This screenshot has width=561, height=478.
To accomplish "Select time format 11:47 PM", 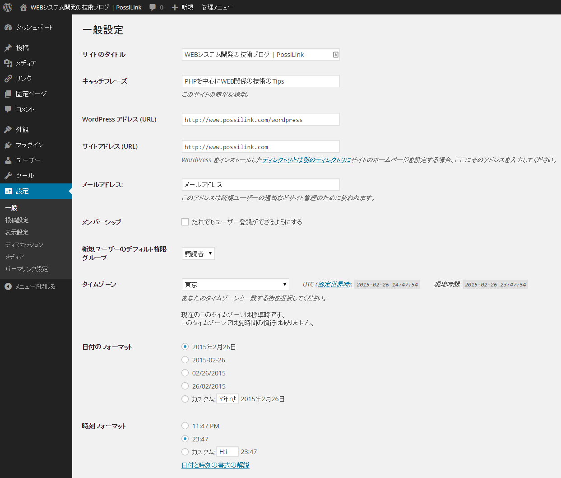I will 185,426.
